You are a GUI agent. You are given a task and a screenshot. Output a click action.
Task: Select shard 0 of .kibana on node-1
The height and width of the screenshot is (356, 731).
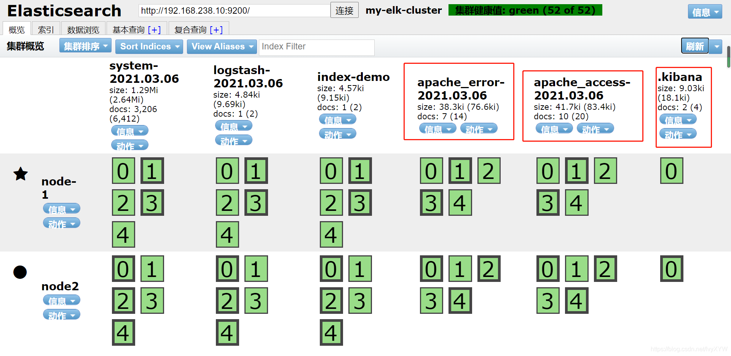[x=672, y=171]
